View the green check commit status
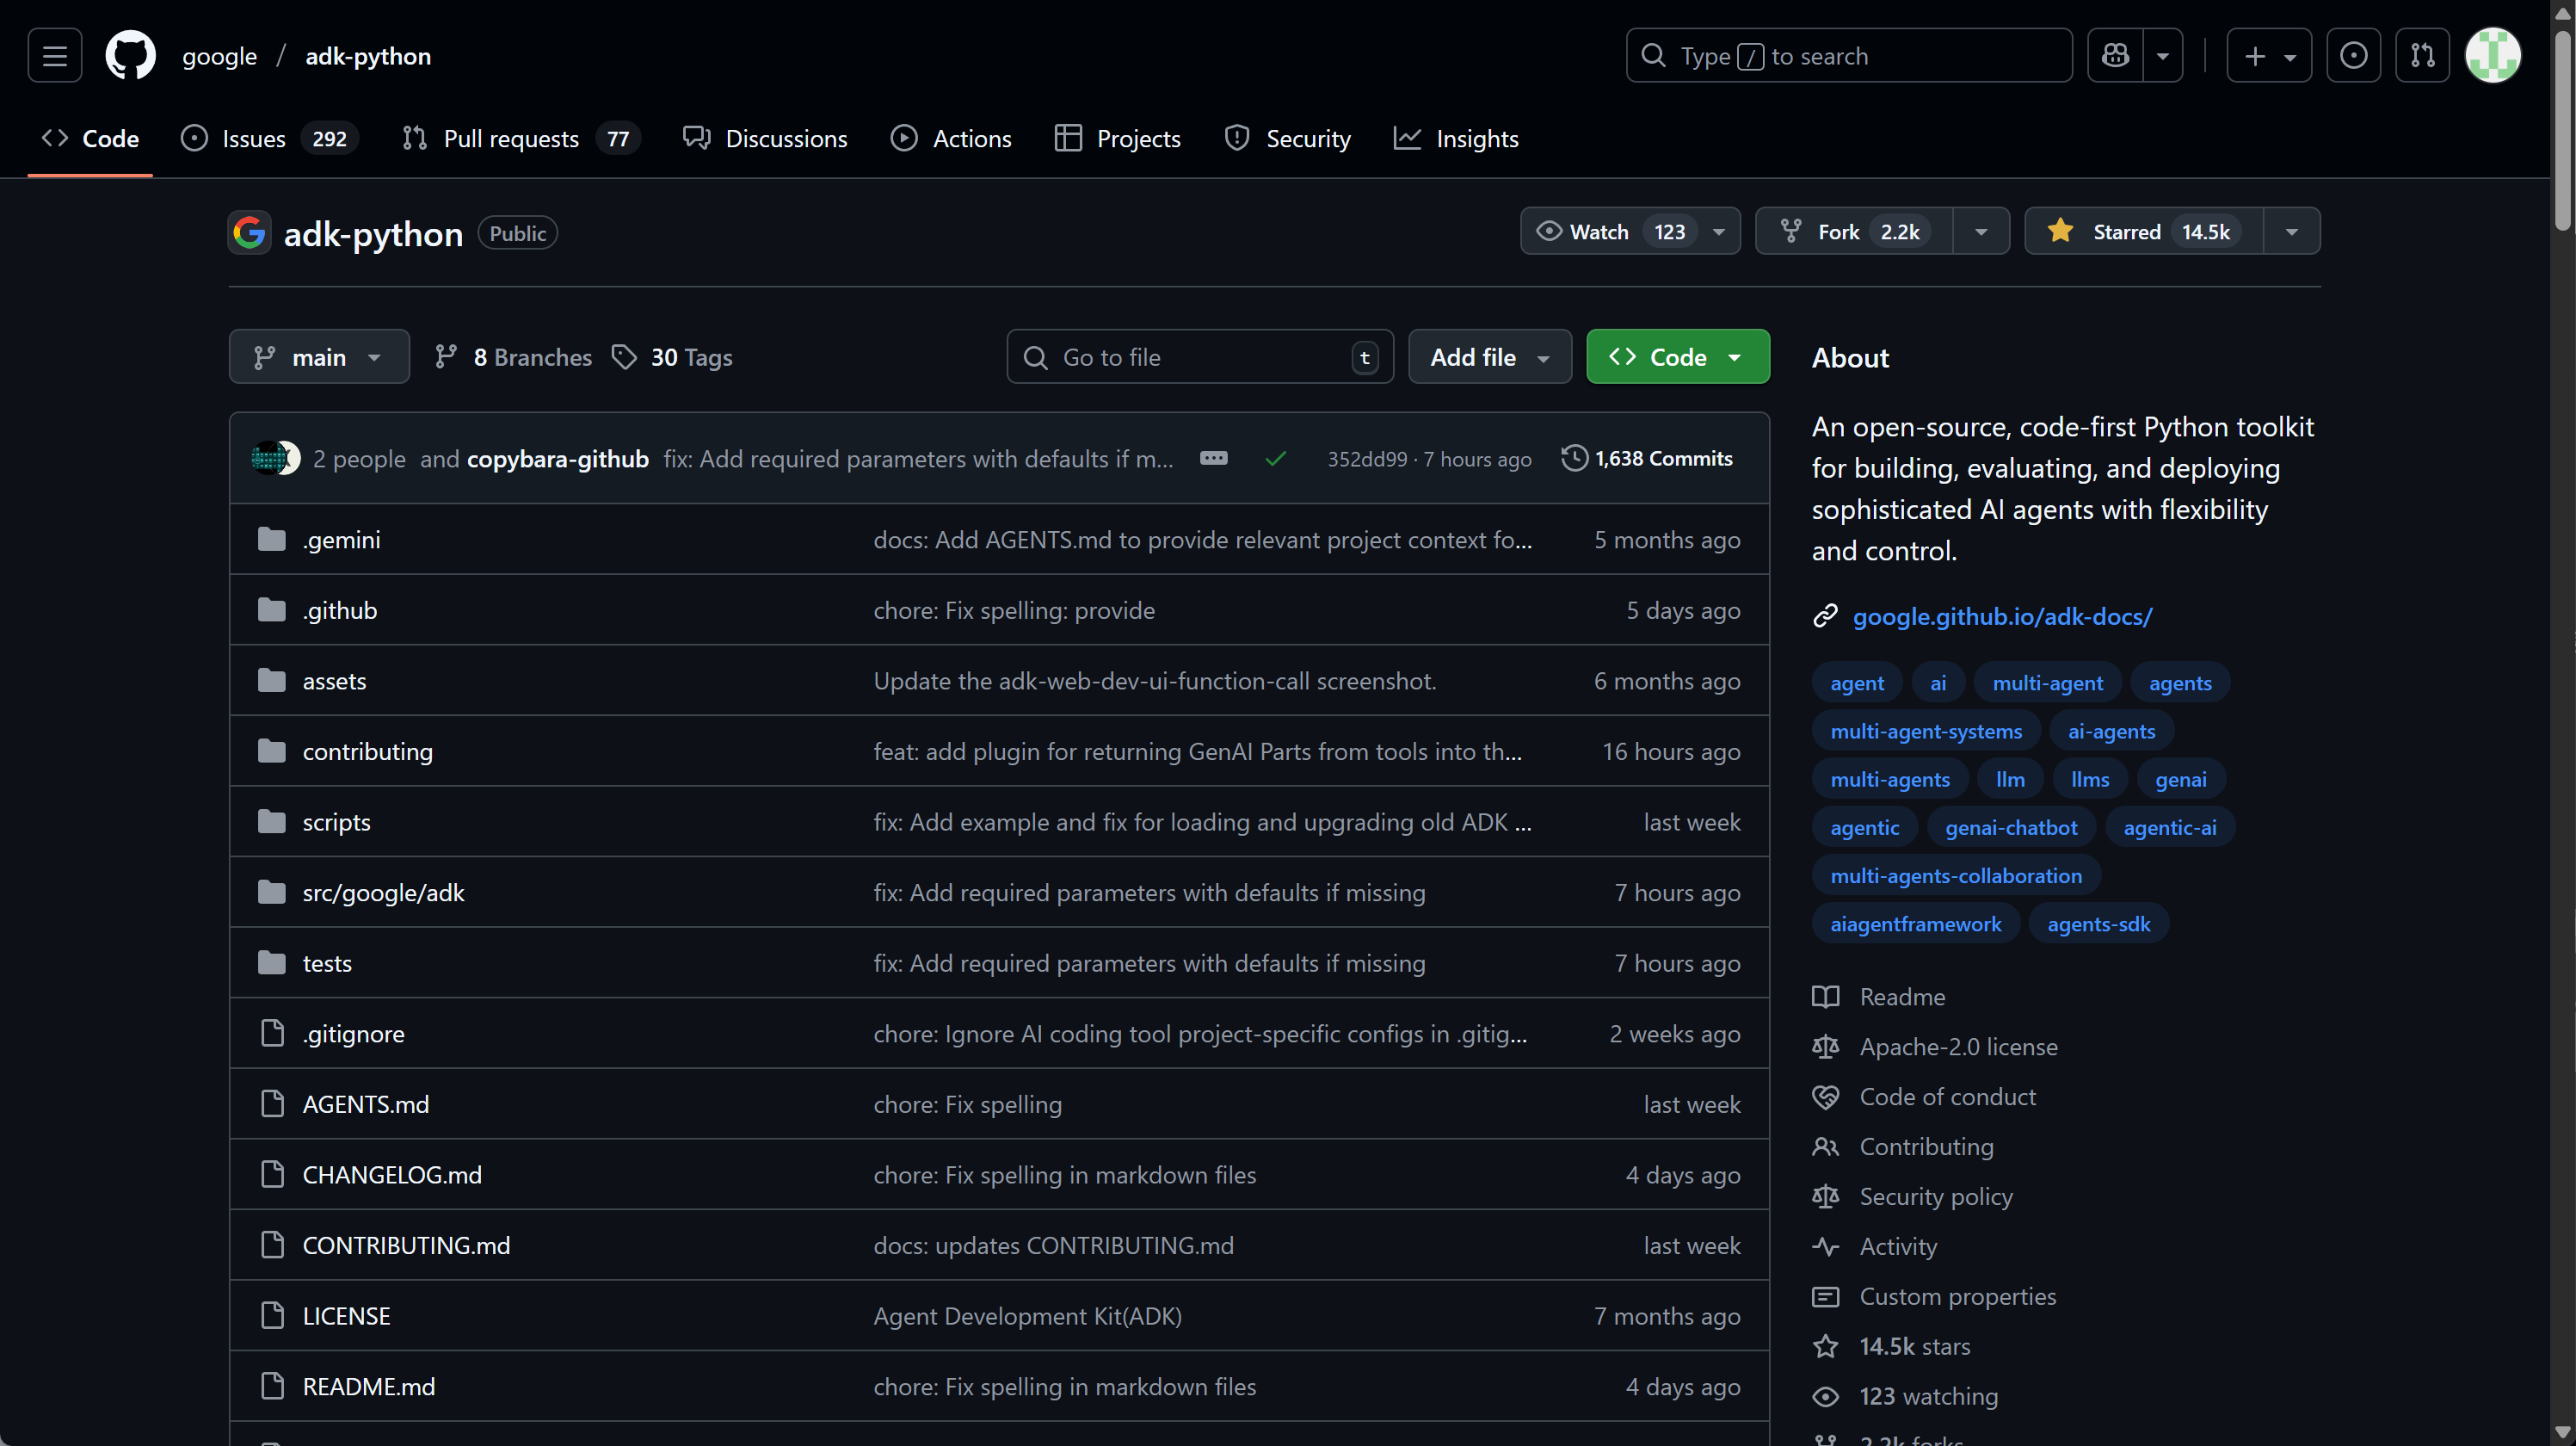This screenshot has width=2576, height=1446. [x=1275, y=458]
